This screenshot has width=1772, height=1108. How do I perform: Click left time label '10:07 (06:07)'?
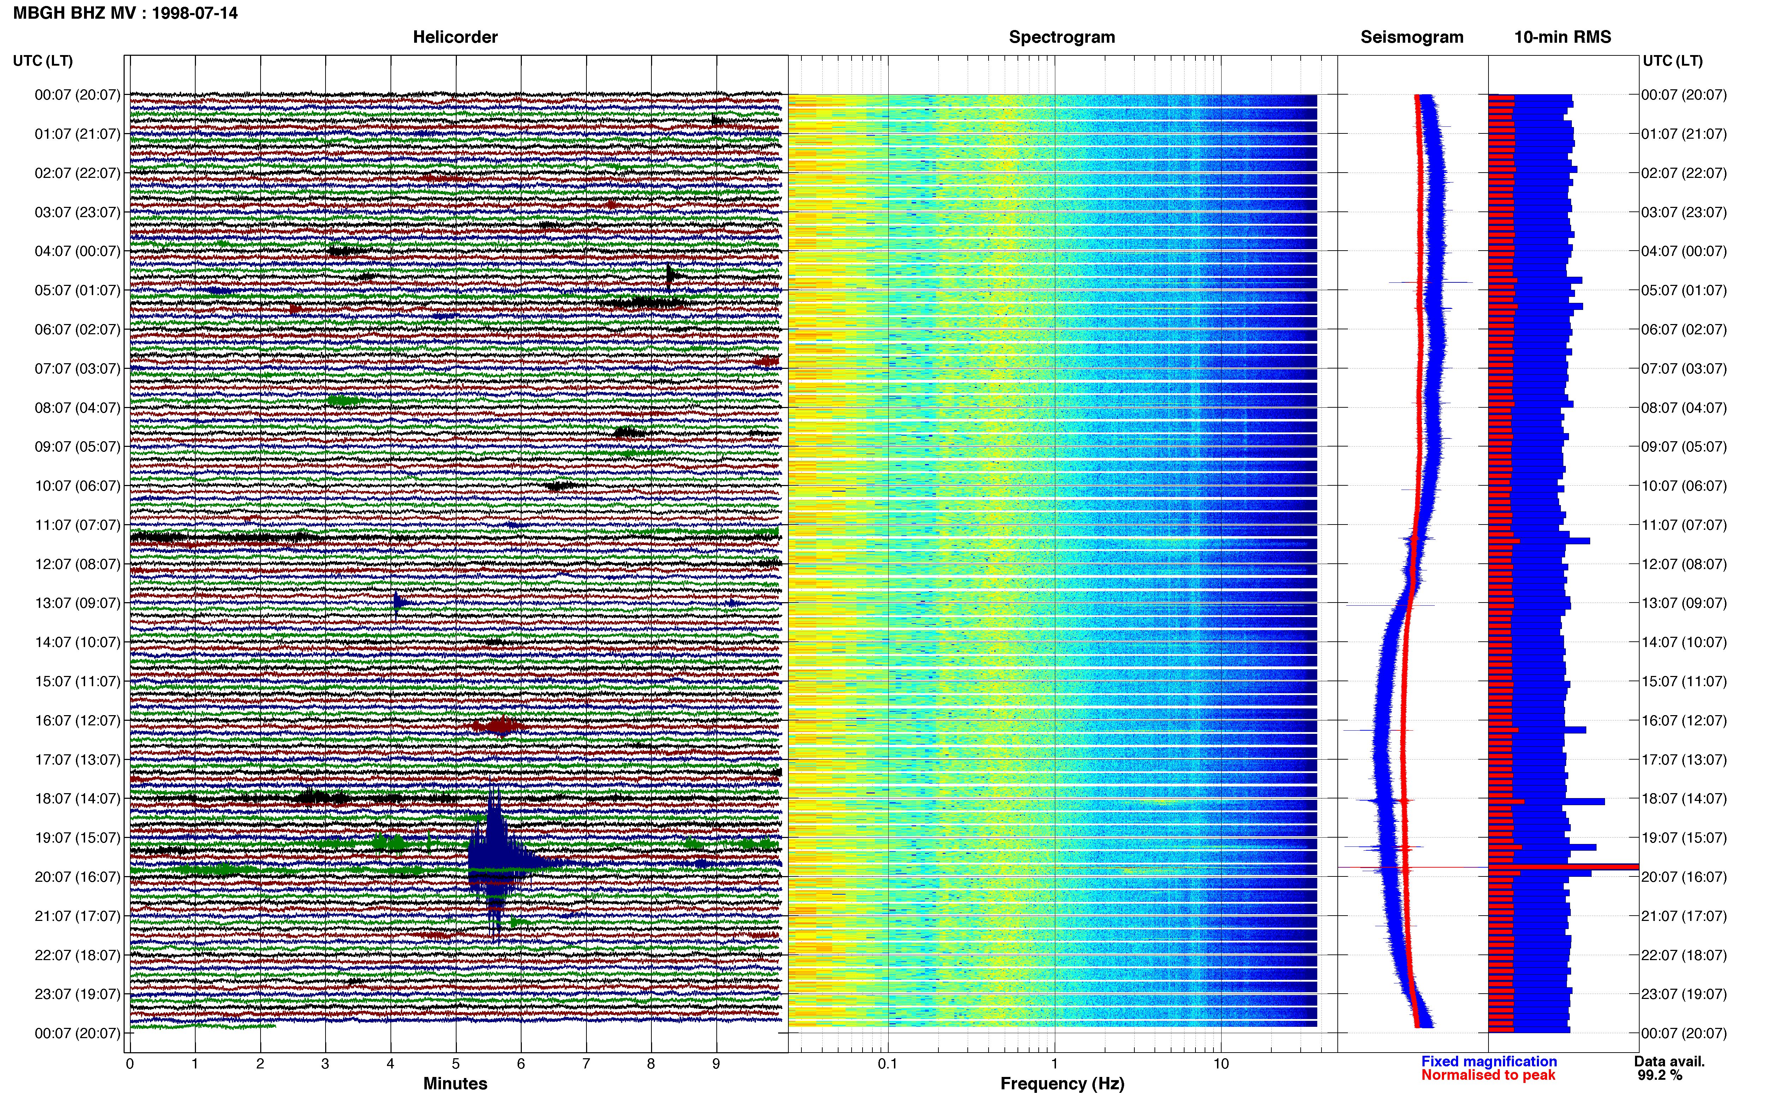click(77, 485)
